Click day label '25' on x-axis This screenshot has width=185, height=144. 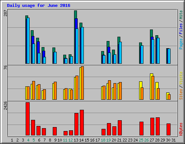[x=141, y=140]
